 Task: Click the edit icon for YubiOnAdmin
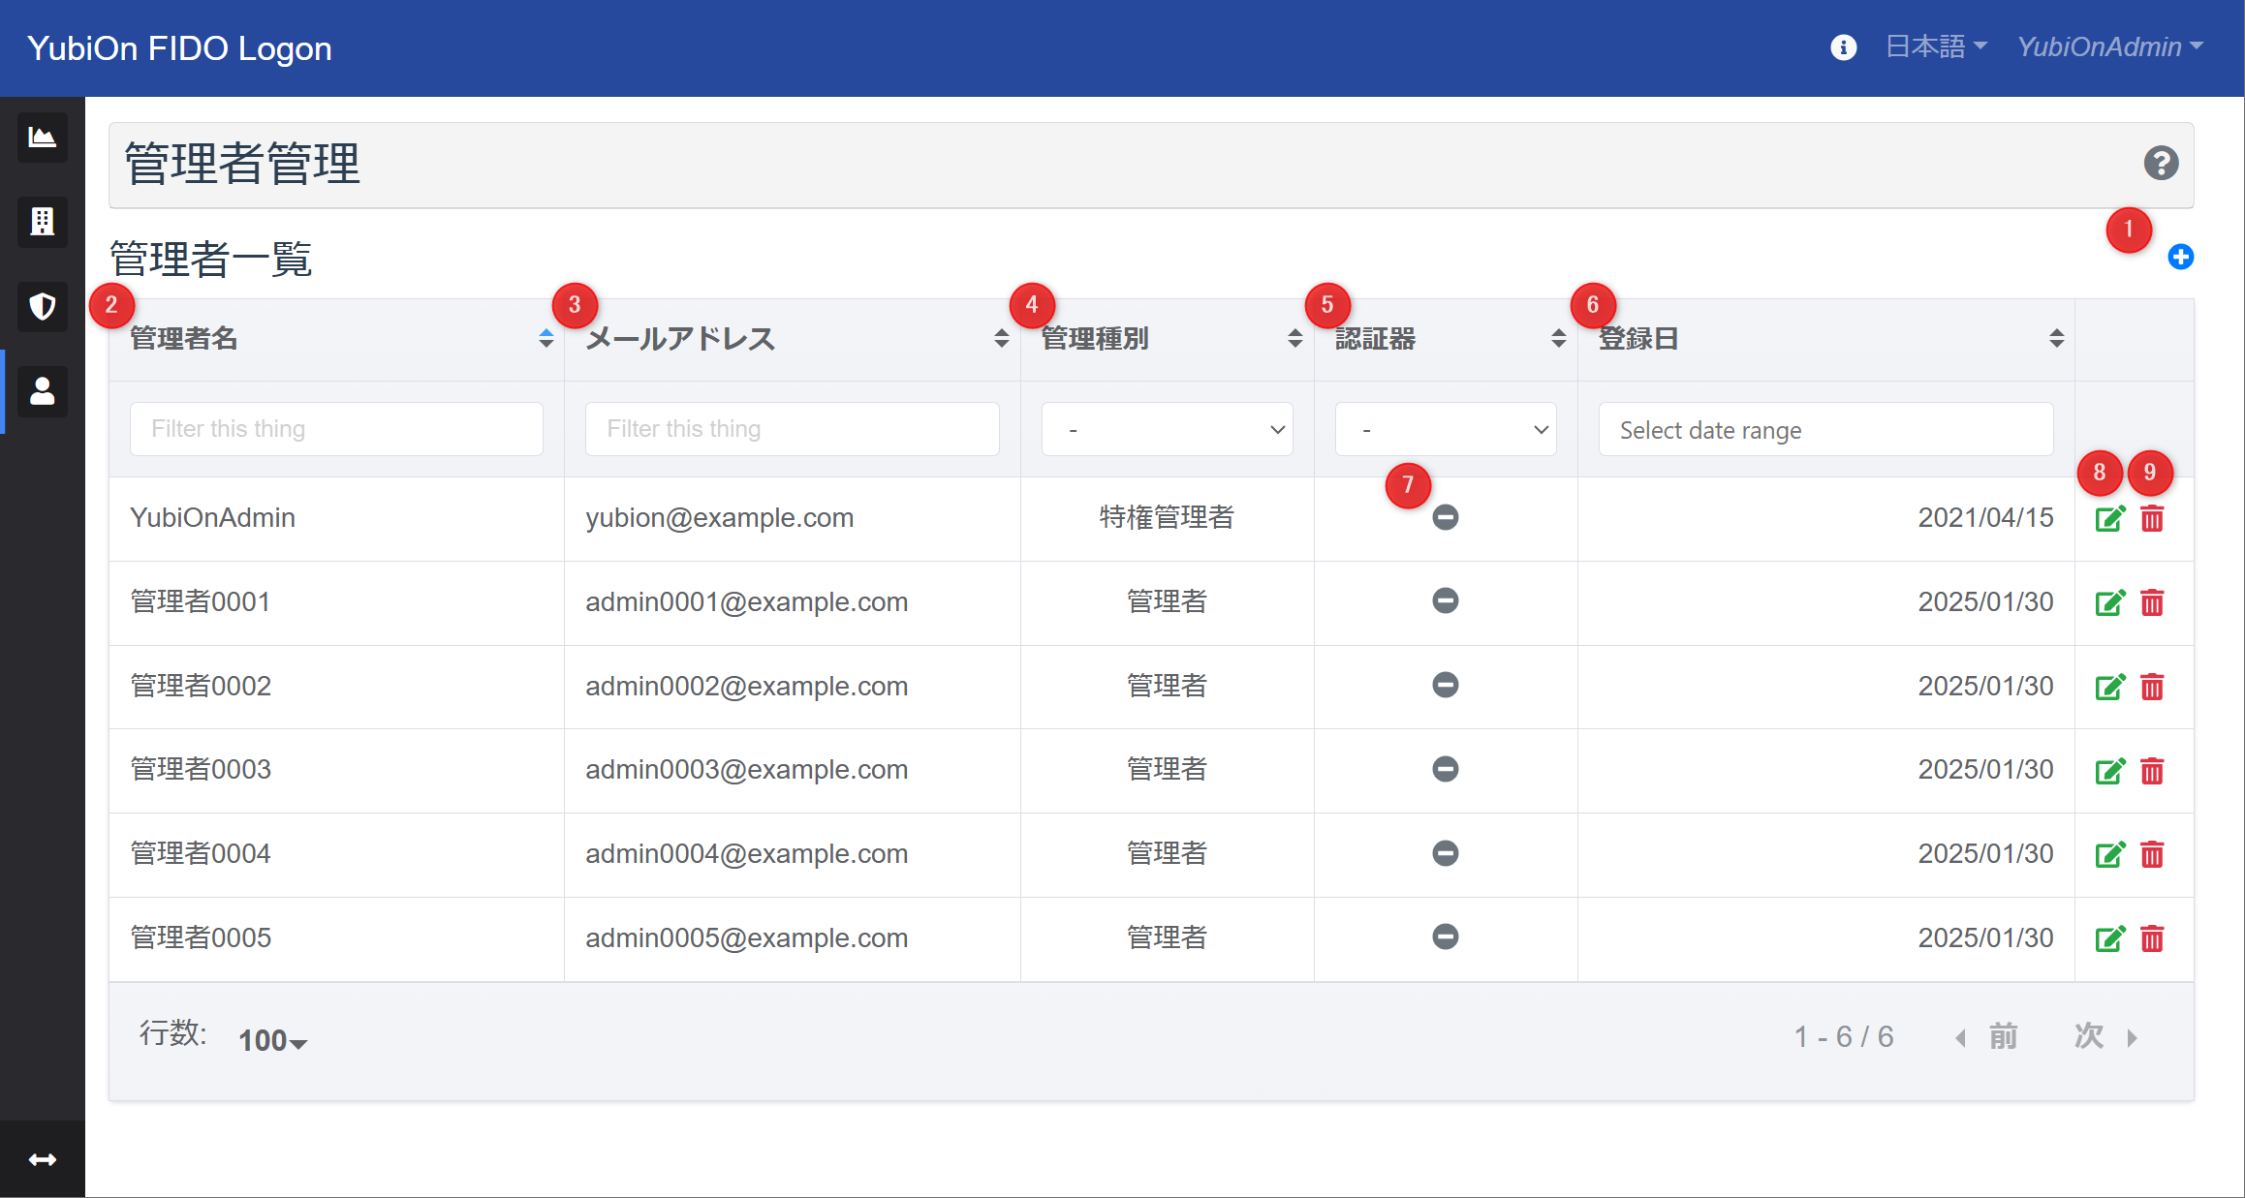tap(2108, 518)
